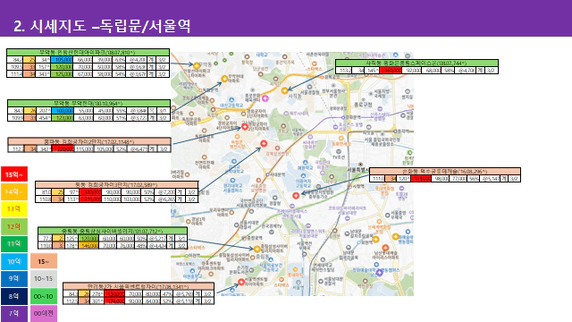Click the blue 100,000 price cell
572x322 pixels.
tap(63, 110)
